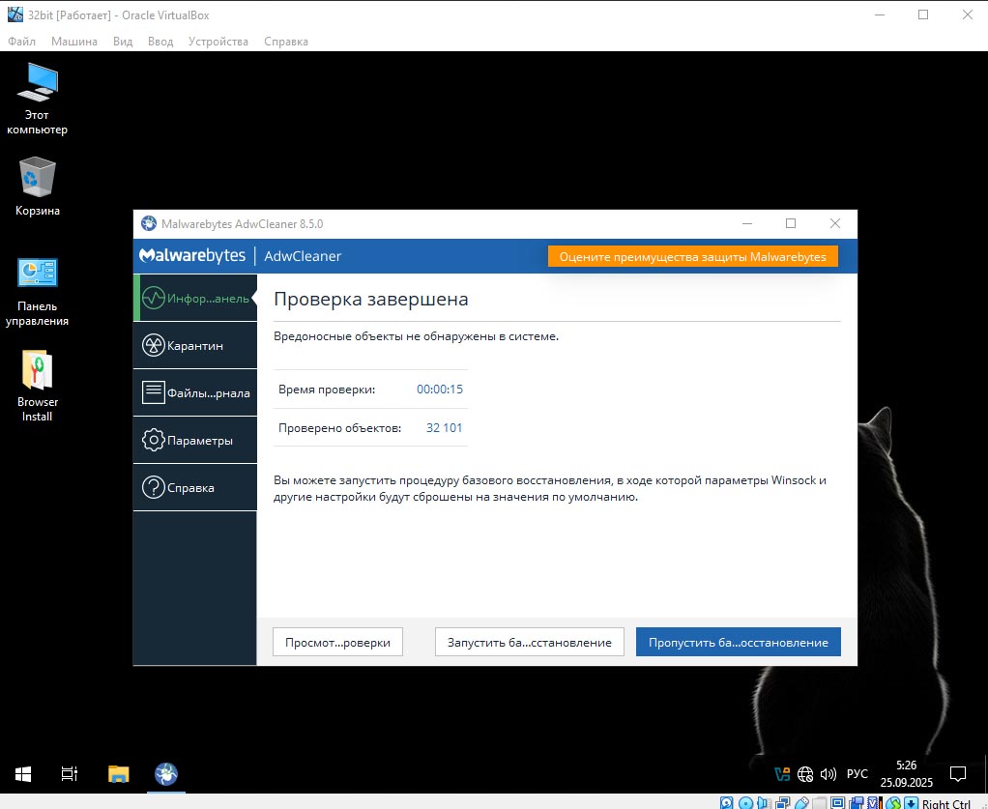Click the scanned objects count 32 101

[445, 427]
